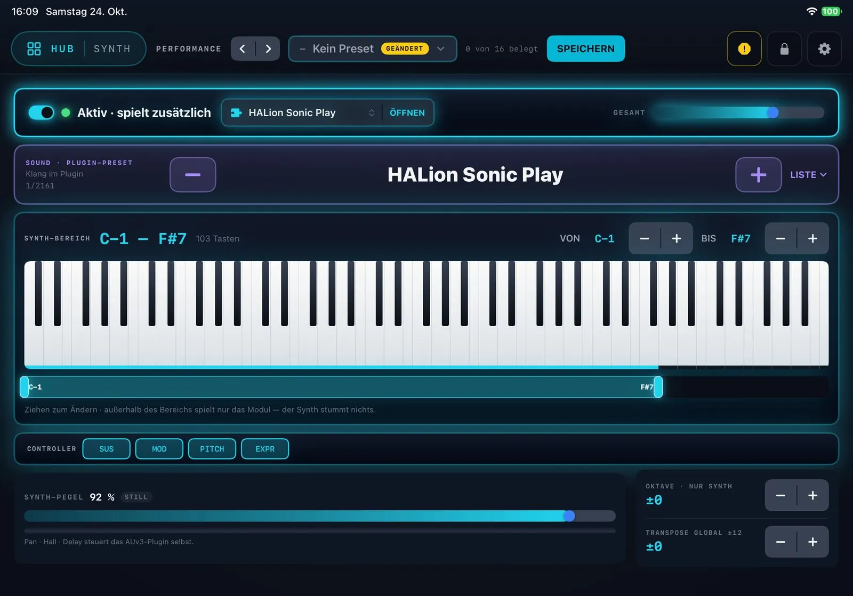
Task: Decrease the VON lower note limit
Action: [645, 238]
